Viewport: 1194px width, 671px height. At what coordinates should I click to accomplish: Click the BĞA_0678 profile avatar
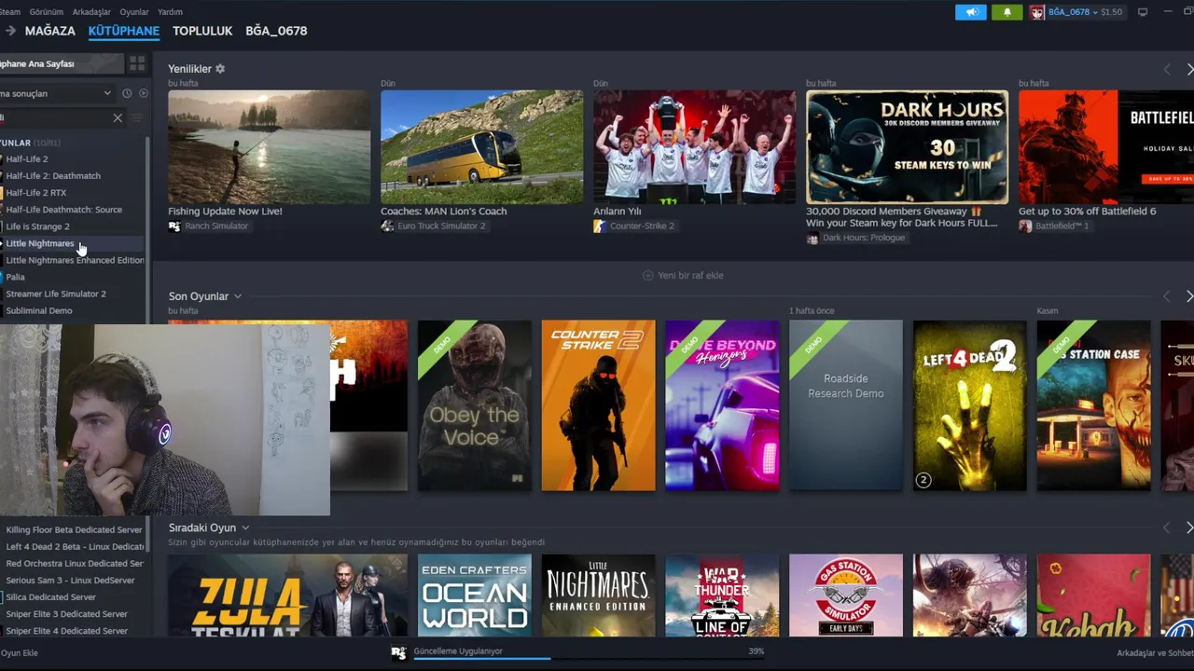1036,12
